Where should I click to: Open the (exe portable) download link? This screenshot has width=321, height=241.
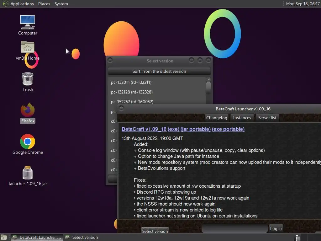228,129
